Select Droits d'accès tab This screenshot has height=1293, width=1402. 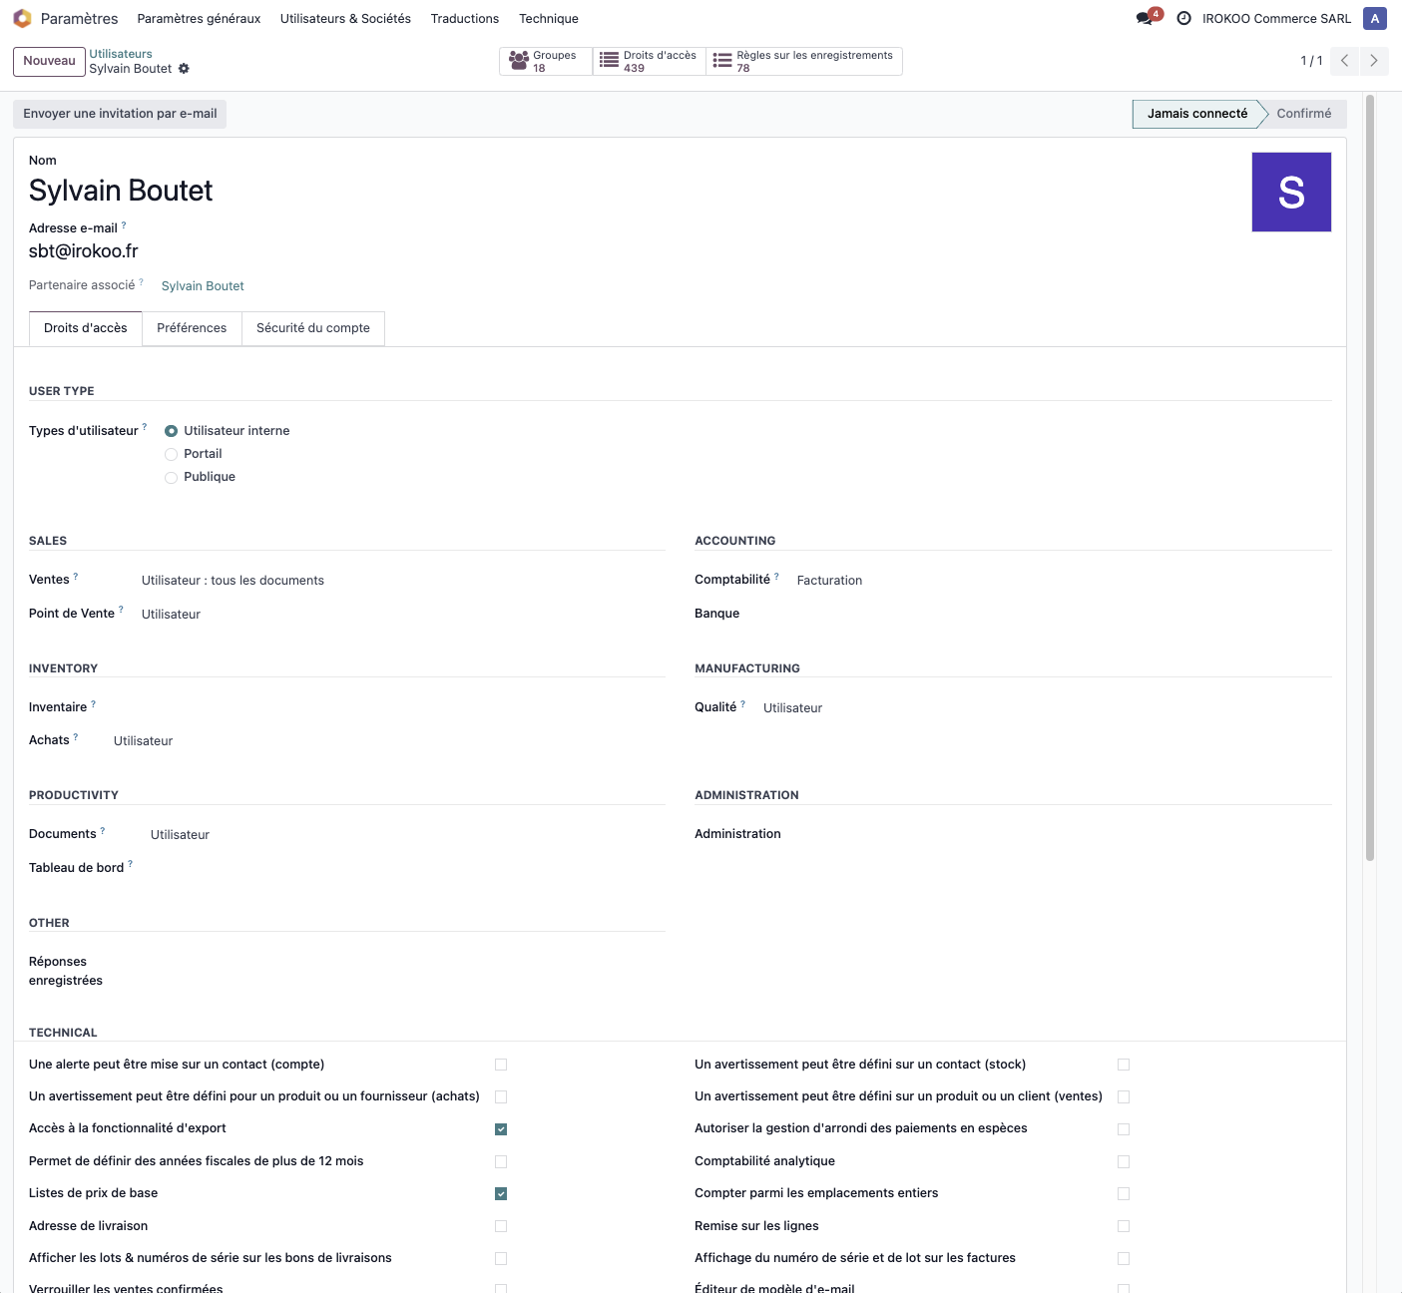click(86, 328)
